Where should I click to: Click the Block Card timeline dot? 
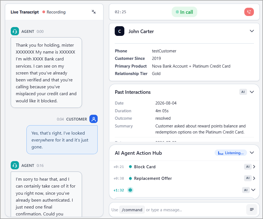click(130, 167)
